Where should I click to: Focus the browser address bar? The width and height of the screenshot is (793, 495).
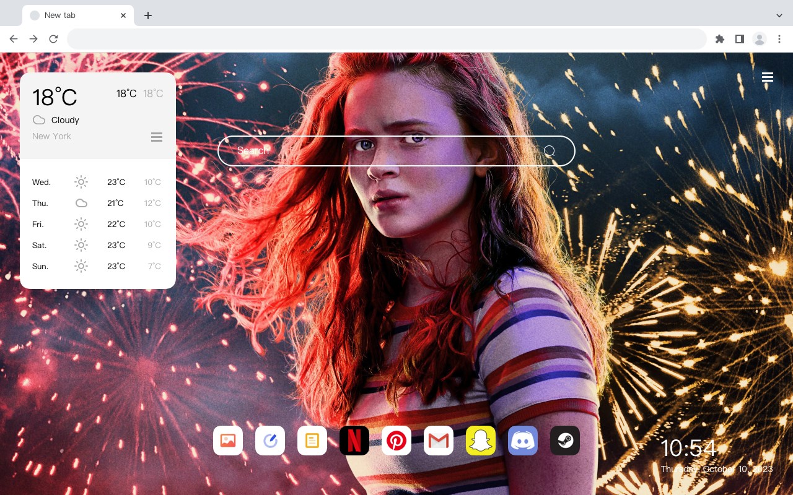[387, 39]
